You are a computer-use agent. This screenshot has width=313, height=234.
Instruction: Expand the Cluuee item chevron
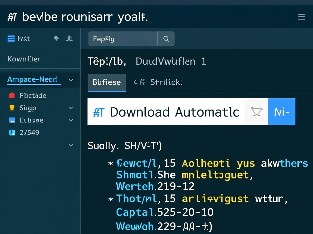(71, 120)
